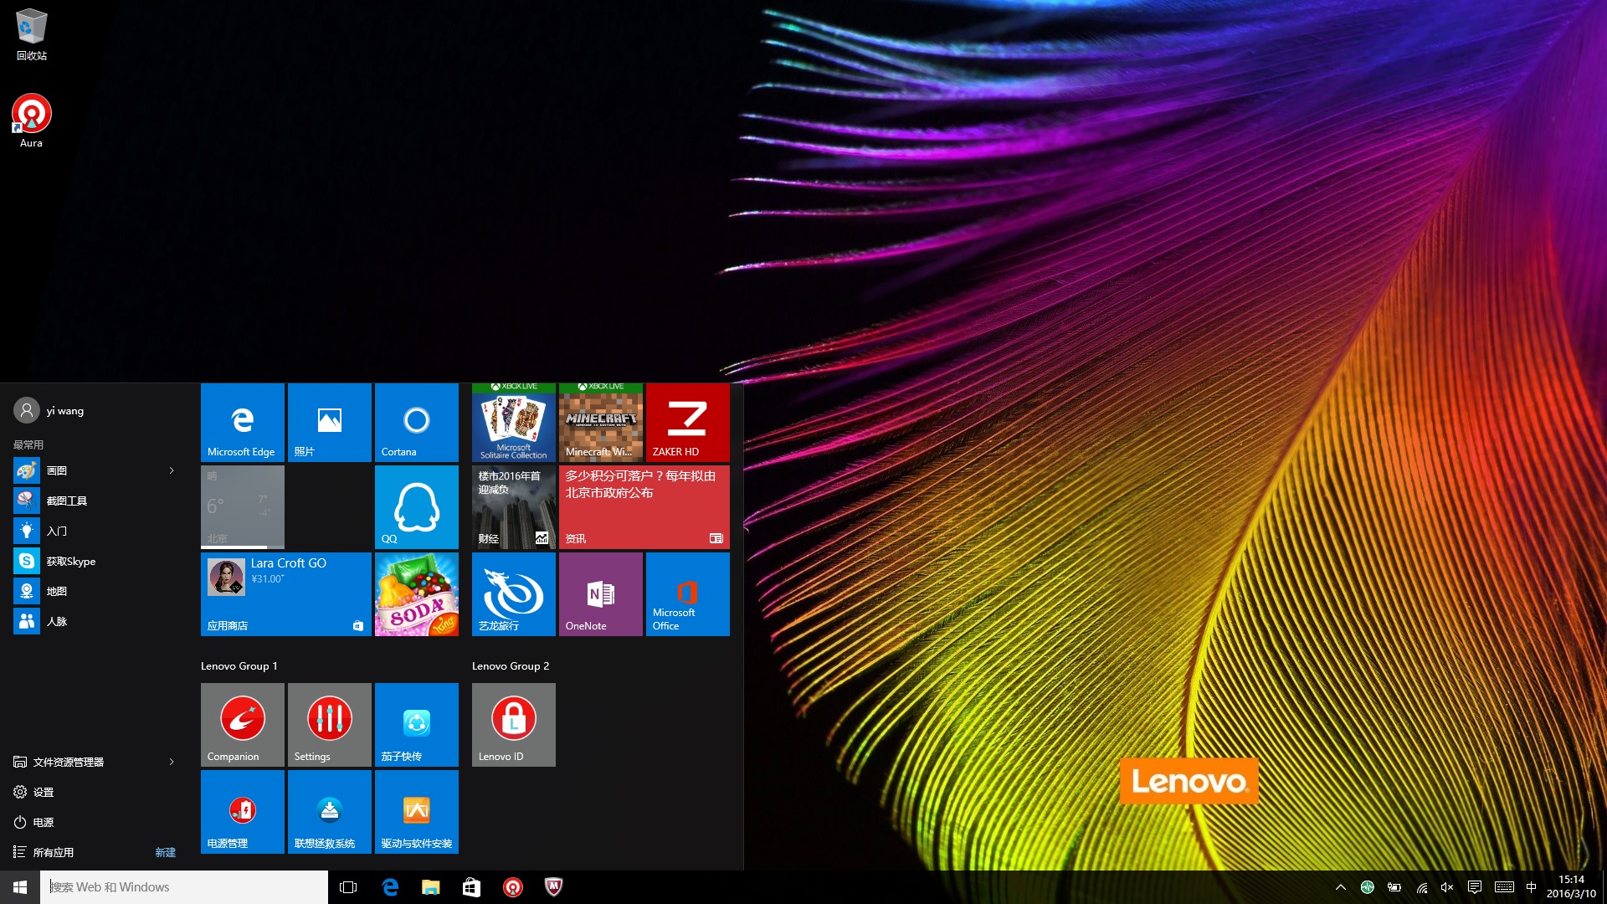Open the ZAKER HD tile
The height and width of the screenshot is (904, 1607).
click(x=687, y=423)
